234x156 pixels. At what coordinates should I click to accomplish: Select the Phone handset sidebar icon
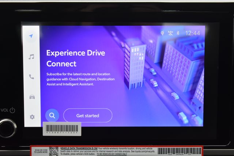[x=31, y=77]
